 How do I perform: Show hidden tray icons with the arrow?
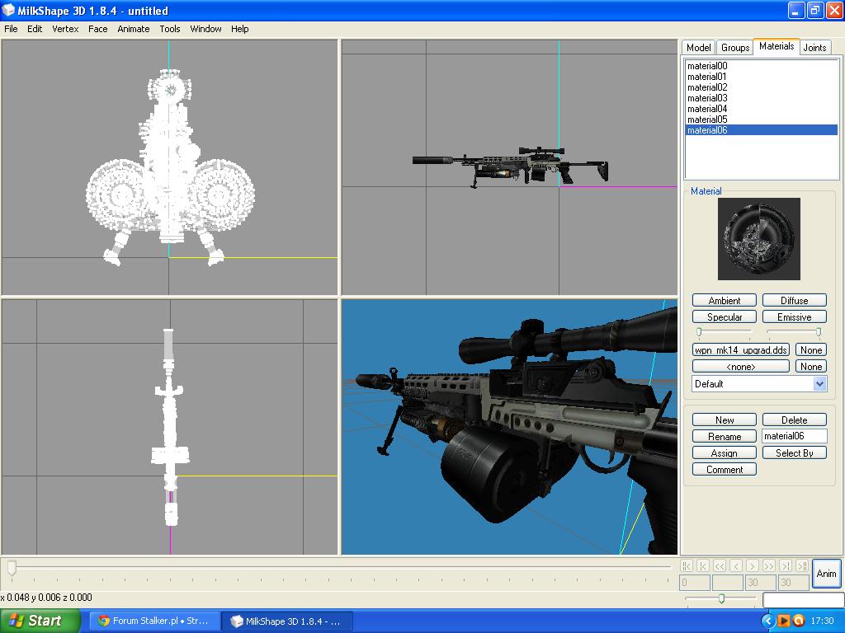pyautogui.click(x=768, y=621)
